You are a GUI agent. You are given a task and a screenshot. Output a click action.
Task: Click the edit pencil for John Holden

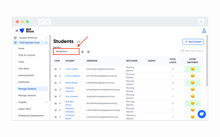click(60, 69)
